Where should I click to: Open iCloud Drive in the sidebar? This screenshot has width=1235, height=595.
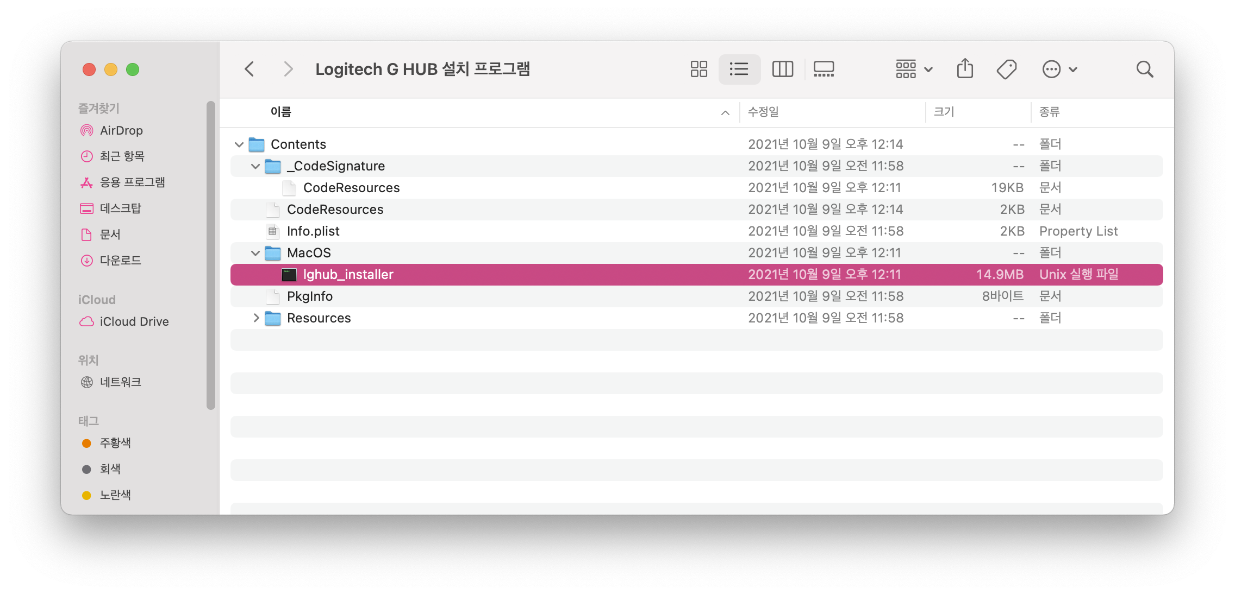point(134,321)
